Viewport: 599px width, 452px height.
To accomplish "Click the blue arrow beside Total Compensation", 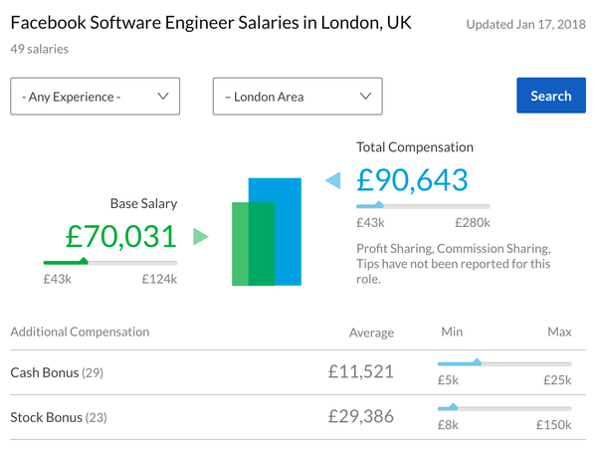I will (332, 180).
